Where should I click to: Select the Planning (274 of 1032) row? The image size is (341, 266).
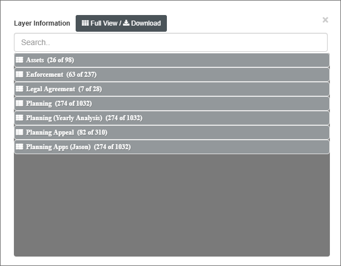tap(58, 104)
